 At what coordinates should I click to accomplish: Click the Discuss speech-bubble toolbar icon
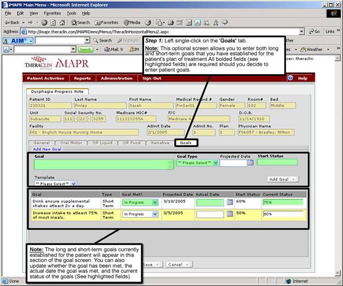tap(225, 23)
